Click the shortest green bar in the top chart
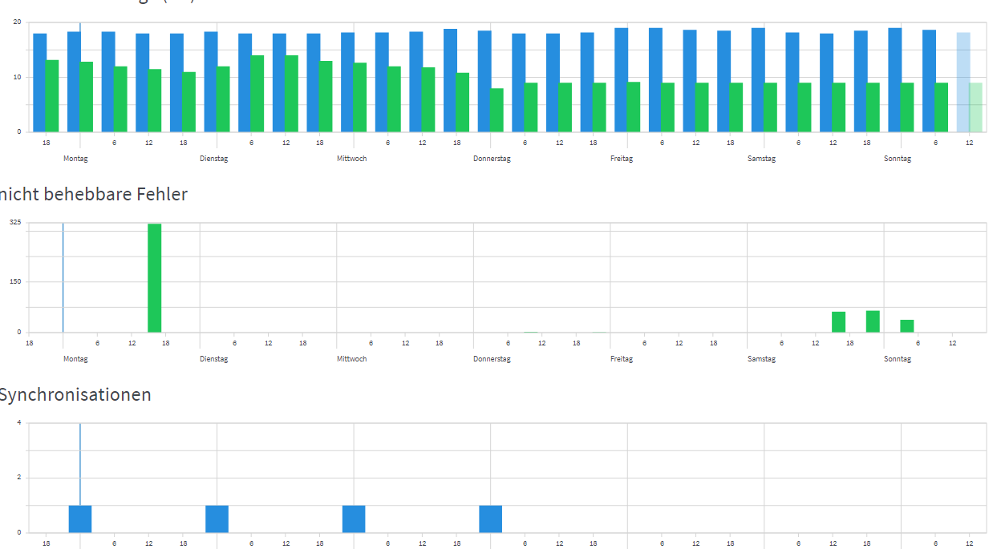993x549 pixels. pyautogui.click(x=497, y=110)
